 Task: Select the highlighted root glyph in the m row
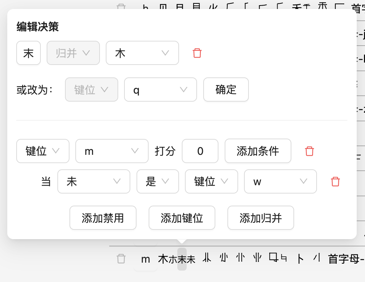pyautogui.click(x=182, y=259)
